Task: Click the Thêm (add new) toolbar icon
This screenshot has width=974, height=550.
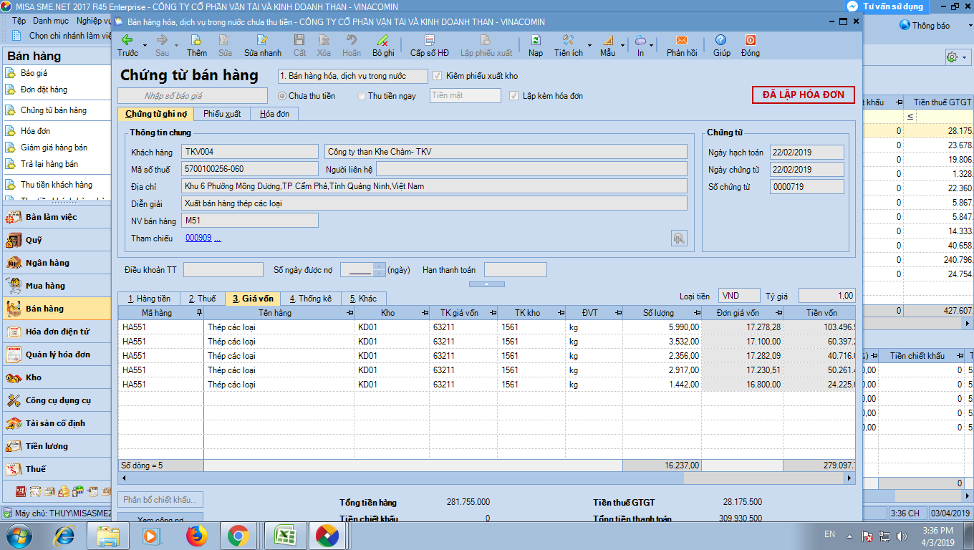Action: point(196,41)
